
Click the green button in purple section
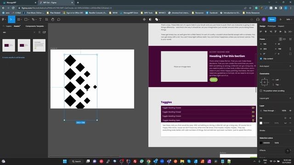coord(214,80)
